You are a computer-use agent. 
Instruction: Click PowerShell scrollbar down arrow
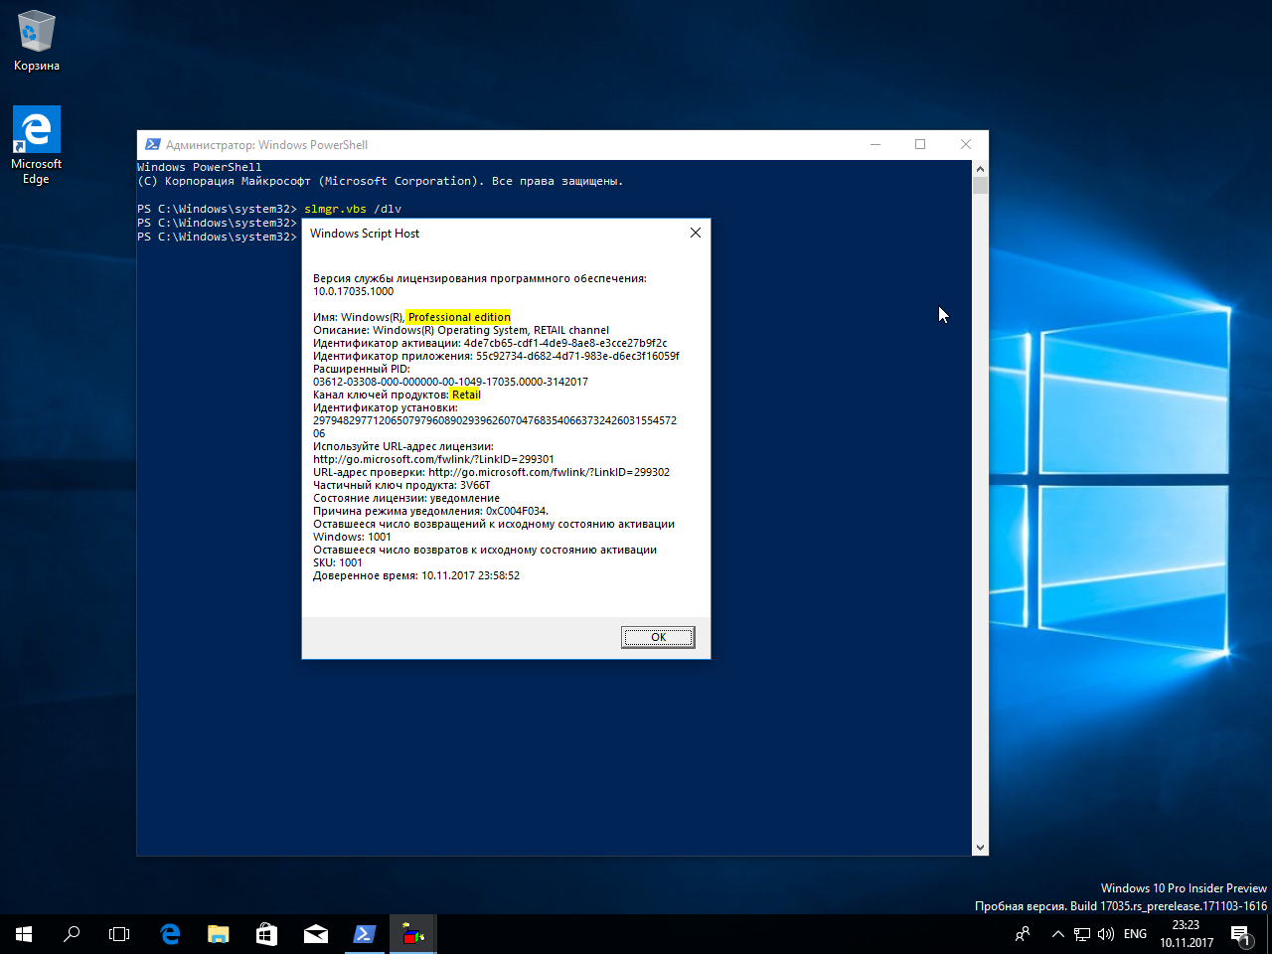pyautogui.click(x=981, y=848)
